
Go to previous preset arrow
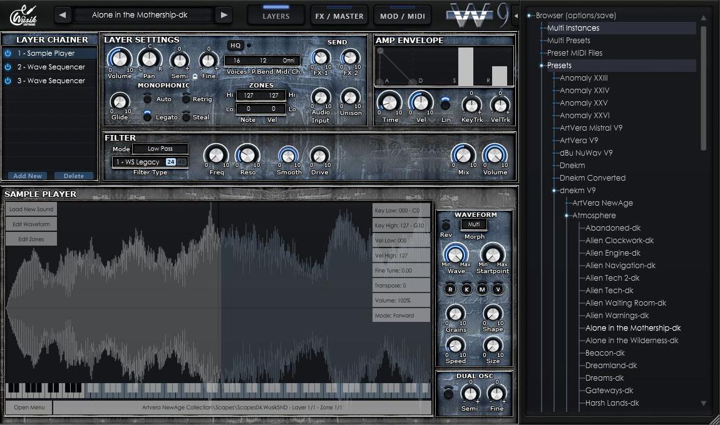coord(63,14)
